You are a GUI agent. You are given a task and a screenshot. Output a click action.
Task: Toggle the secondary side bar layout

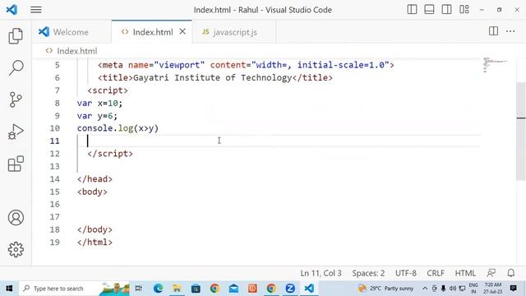(446, 9)
